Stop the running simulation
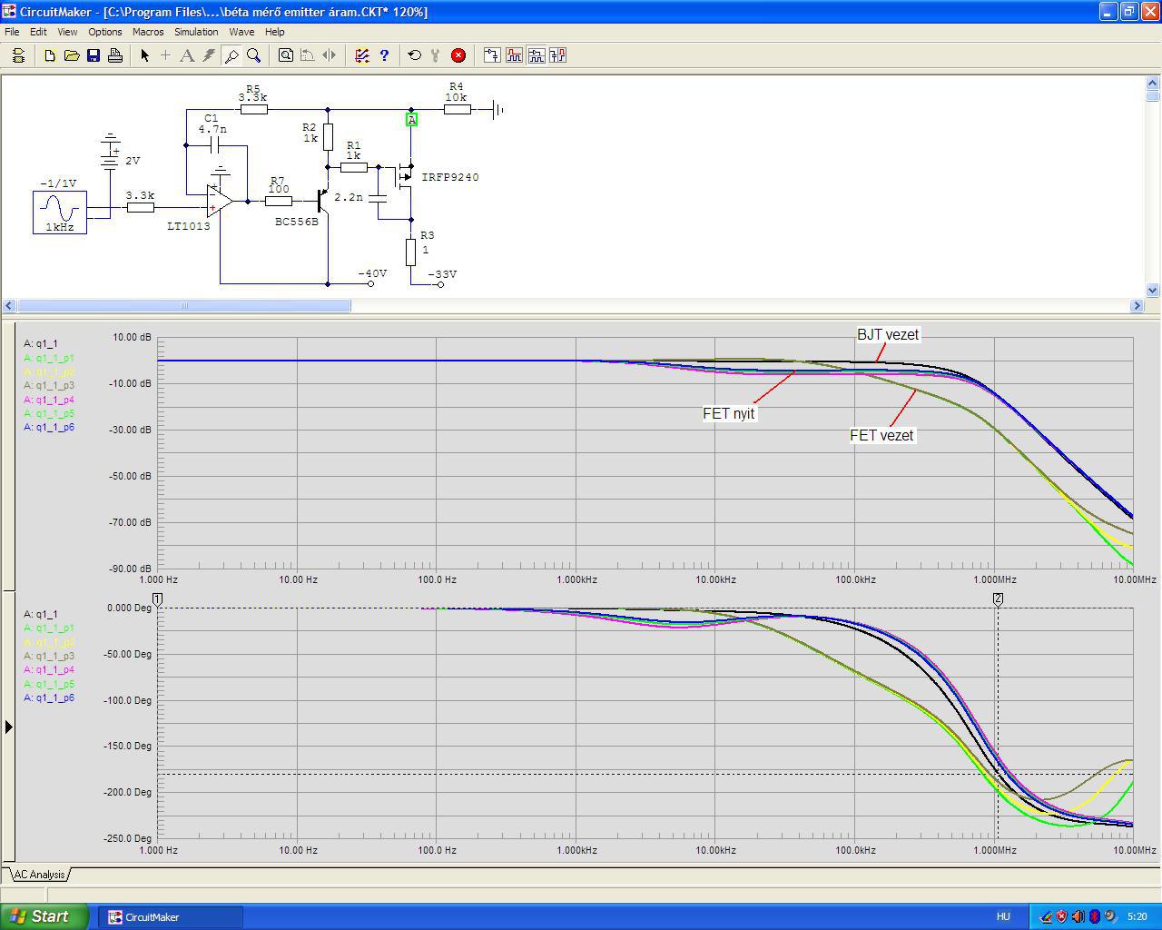 click(458, 55)
